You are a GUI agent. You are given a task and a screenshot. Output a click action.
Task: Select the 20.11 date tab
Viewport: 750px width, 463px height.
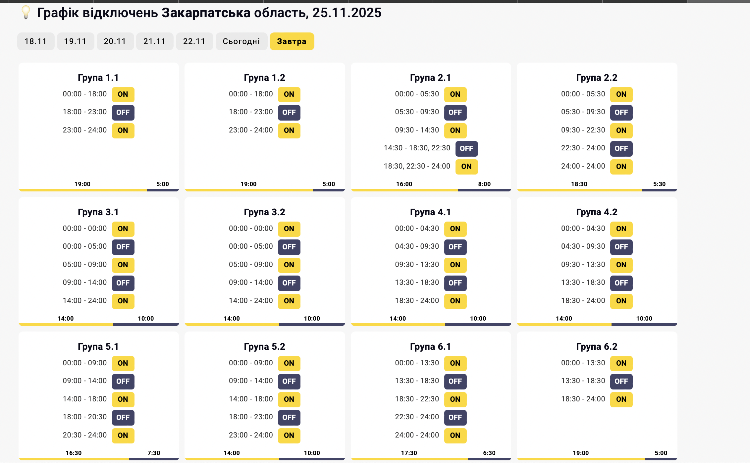pos(115,41)
